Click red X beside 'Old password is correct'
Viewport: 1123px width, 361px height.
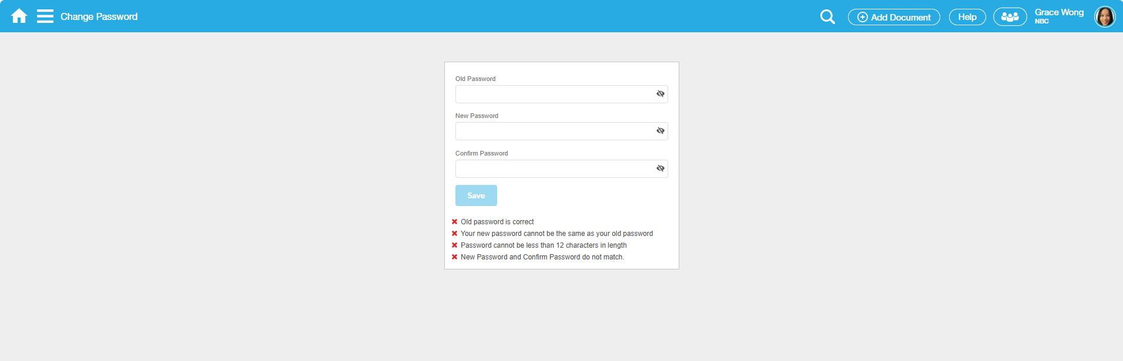tap(454, 222)
